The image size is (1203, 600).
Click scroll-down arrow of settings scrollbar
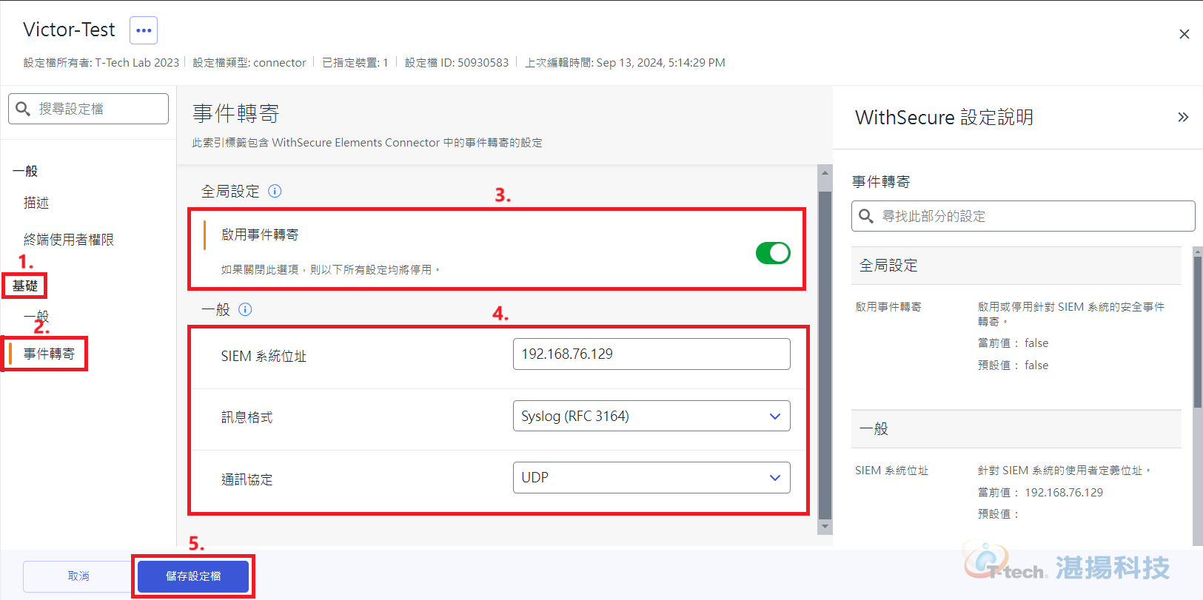[x=825, y=527]
